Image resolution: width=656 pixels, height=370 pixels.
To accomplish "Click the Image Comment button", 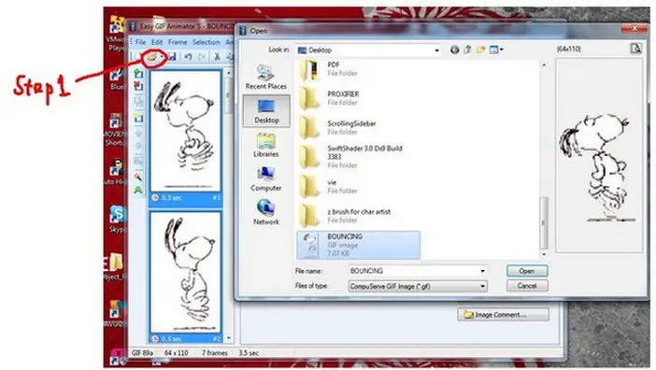I will (504, 314).
